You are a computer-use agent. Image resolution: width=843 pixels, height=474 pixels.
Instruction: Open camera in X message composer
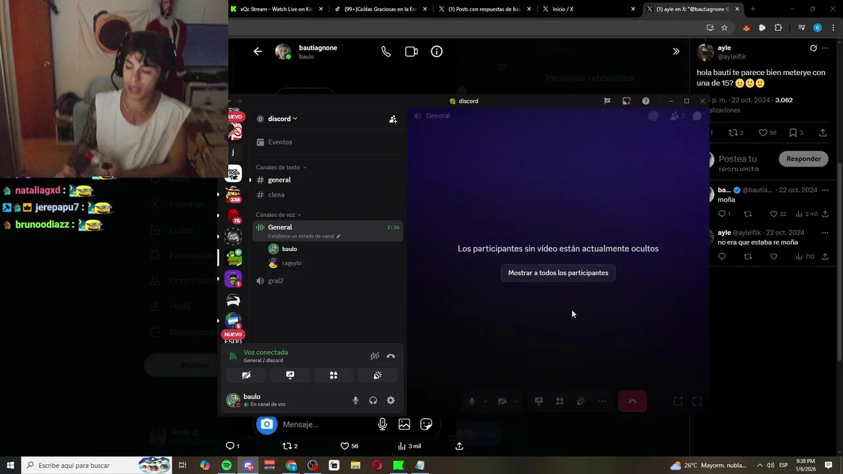point(267,425)
